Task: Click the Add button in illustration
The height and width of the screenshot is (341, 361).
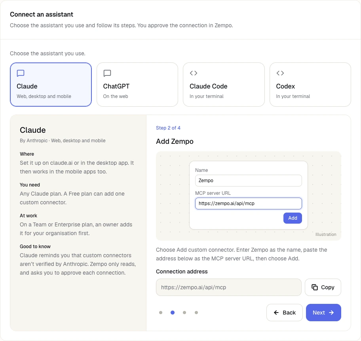Action: click(x=293, y=218)
